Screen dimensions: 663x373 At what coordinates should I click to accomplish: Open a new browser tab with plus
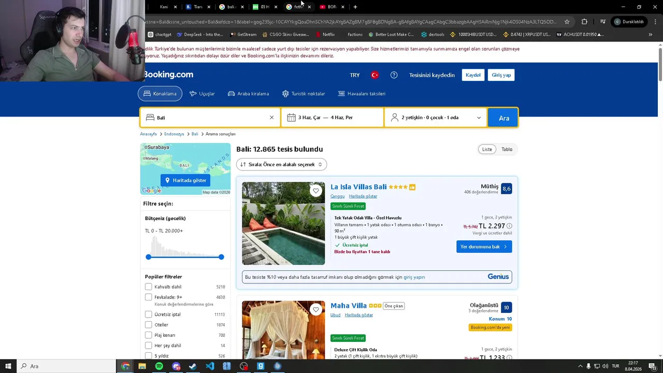[355, 7]
